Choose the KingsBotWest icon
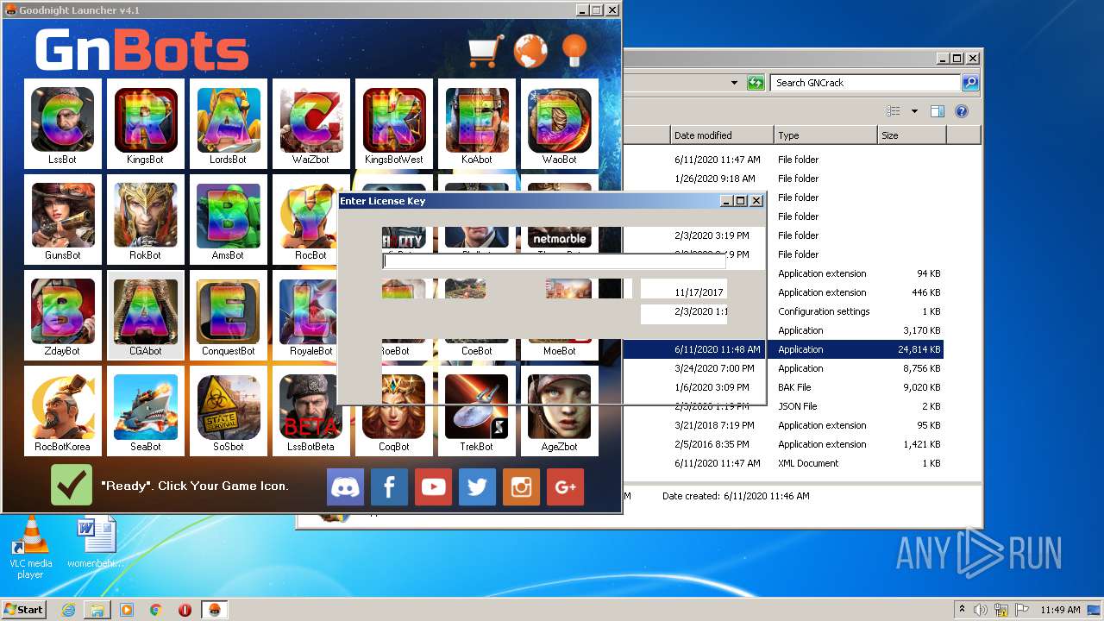 393,123
